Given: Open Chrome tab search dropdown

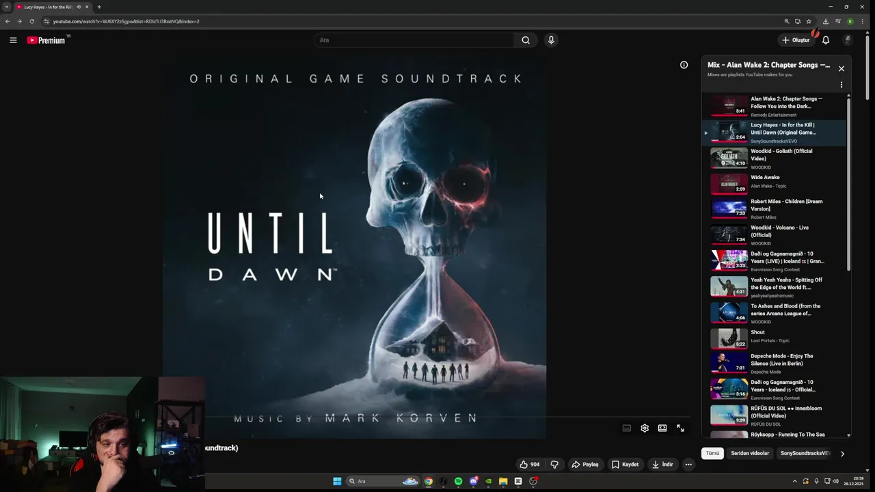Looking at the screenshot, I should click(x=7, y=7).
